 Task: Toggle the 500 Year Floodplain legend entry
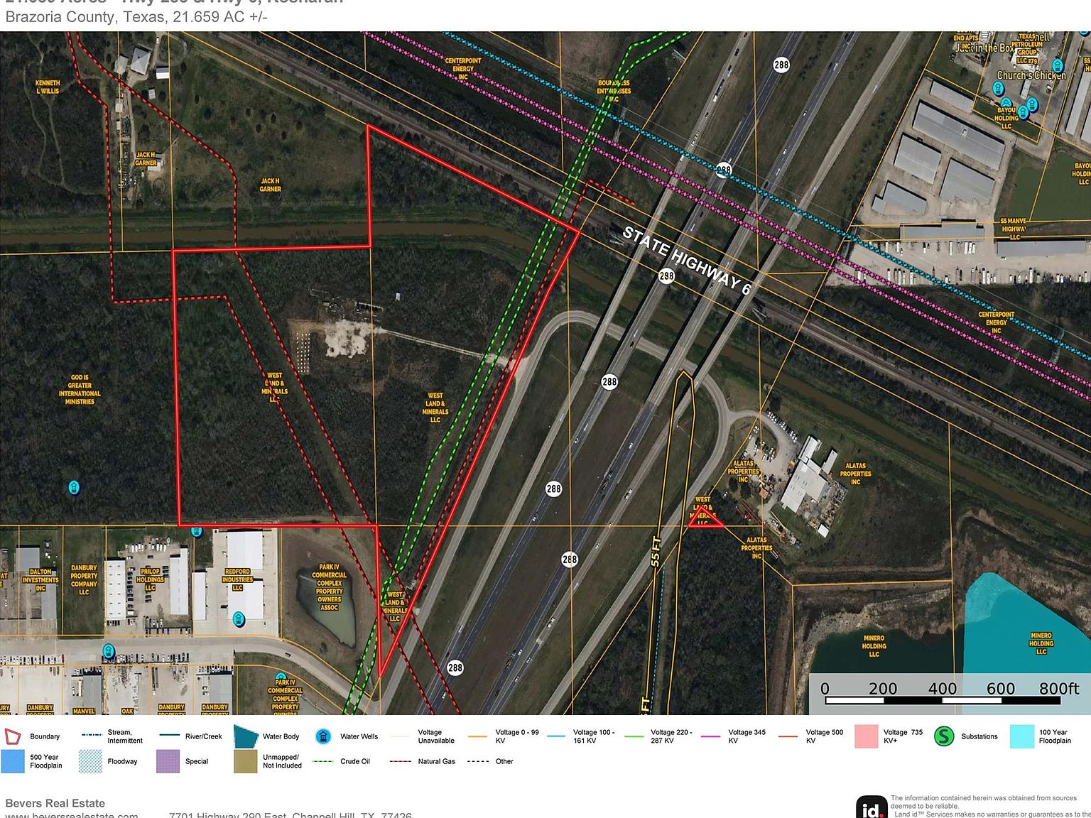14,760
